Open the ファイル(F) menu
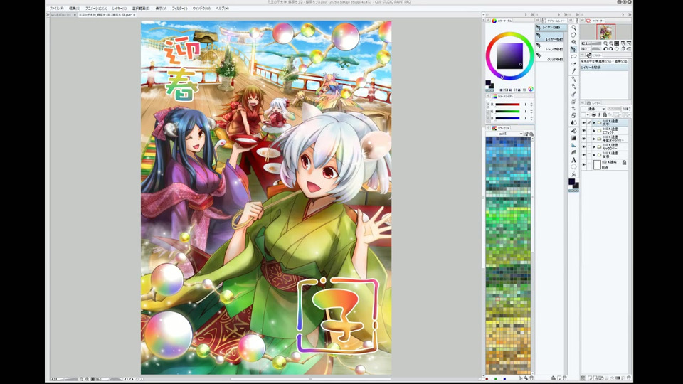 (x=57, y=9)
